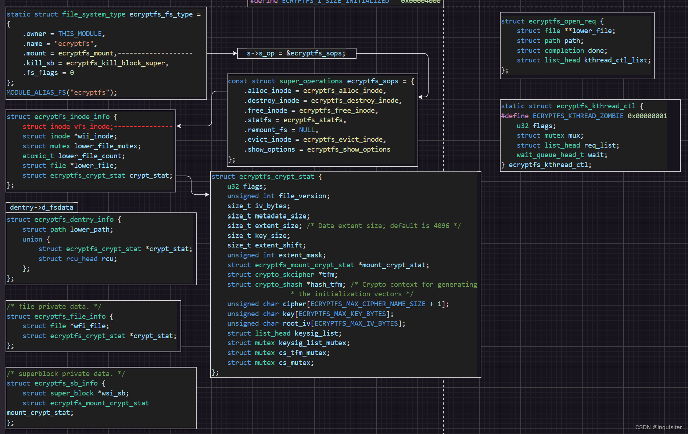Select the 's->s_op = &ecryptfs_sops;' box
Screen dimensions: 688x434
point(297,53)
